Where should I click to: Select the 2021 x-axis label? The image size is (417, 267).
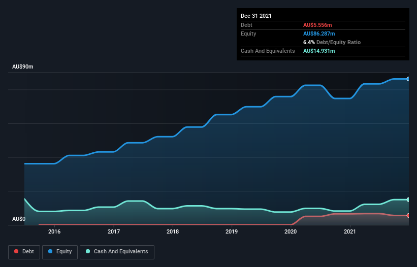point(350,231)
